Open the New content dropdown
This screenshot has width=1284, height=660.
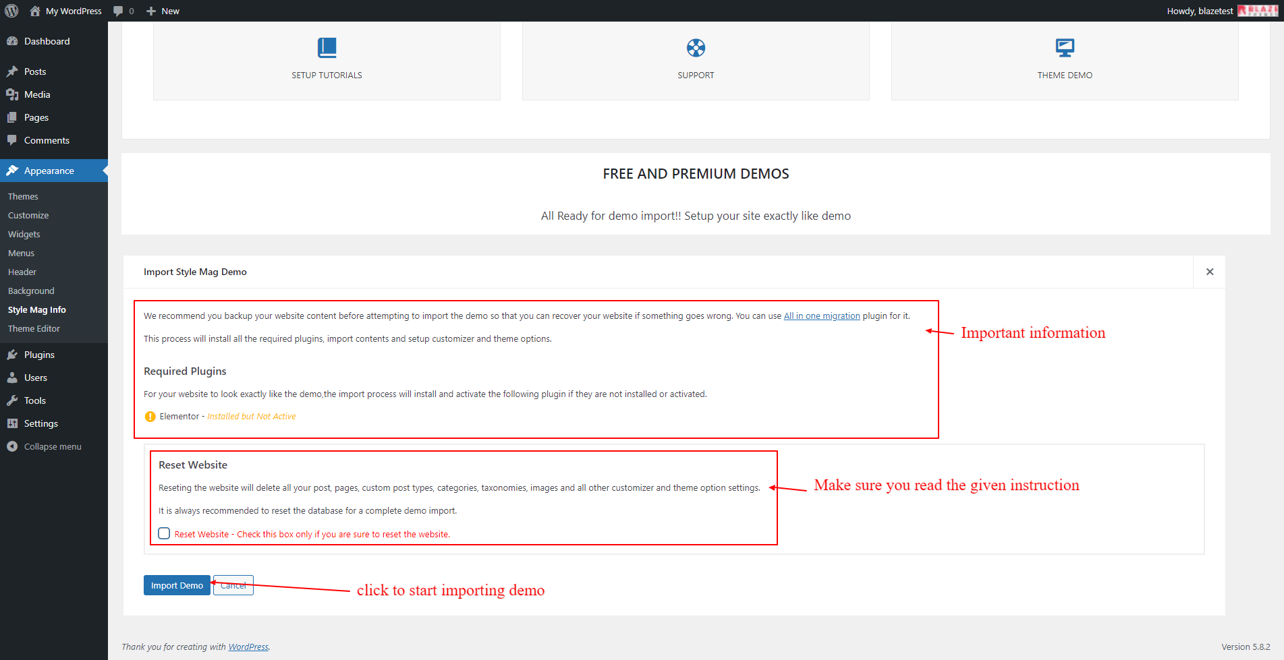coord(163,11)
